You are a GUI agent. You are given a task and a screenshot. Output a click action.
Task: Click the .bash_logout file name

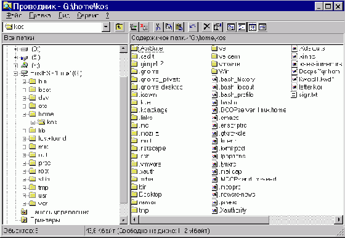(237, 87)
